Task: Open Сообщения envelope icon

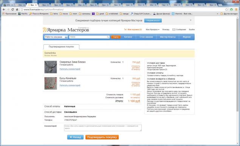Action: (x=174, y=30)
